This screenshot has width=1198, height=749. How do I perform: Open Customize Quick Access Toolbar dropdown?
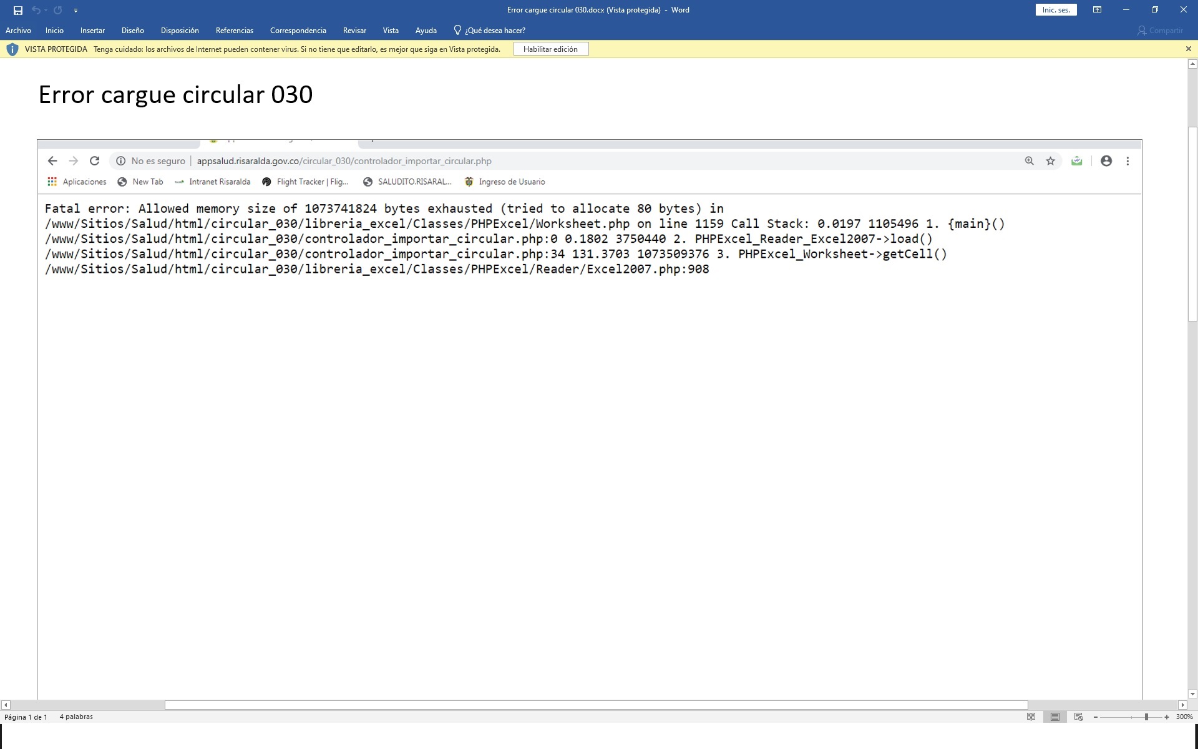pyautogui.click(x=75, y=11)
